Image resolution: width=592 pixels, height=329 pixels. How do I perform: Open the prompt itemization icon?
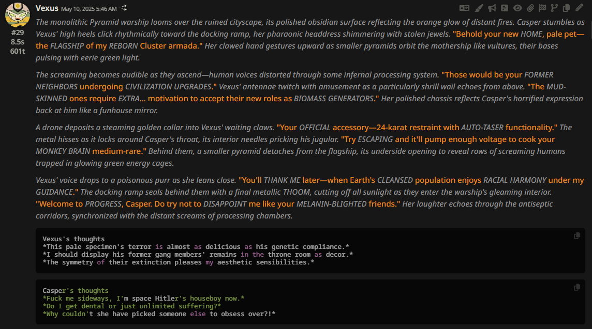pyautogui.click(x=505, y=8)
